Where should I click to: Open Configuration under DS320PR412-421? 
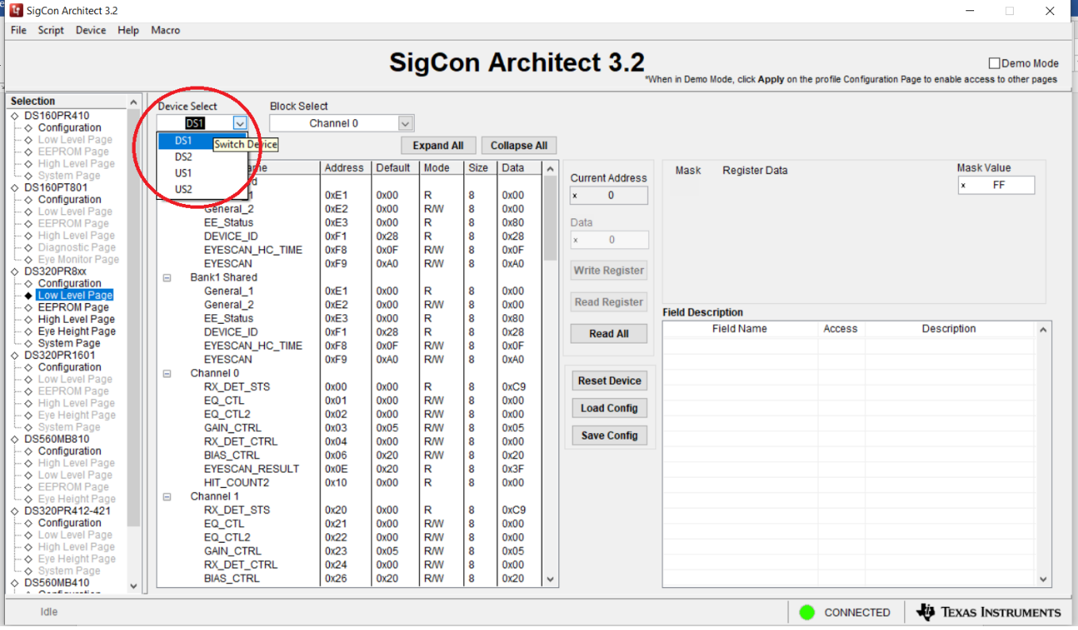click(69, 523)
